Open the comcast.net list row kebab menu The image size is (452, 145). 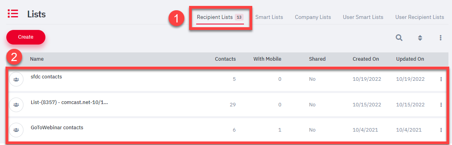(x=441, y=105)
